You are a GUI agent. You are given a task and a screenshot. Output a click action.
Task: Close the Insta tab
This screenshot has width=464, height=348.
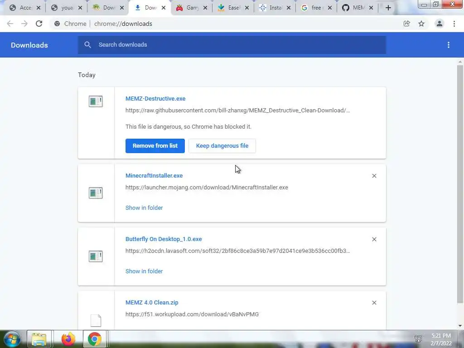289,8
